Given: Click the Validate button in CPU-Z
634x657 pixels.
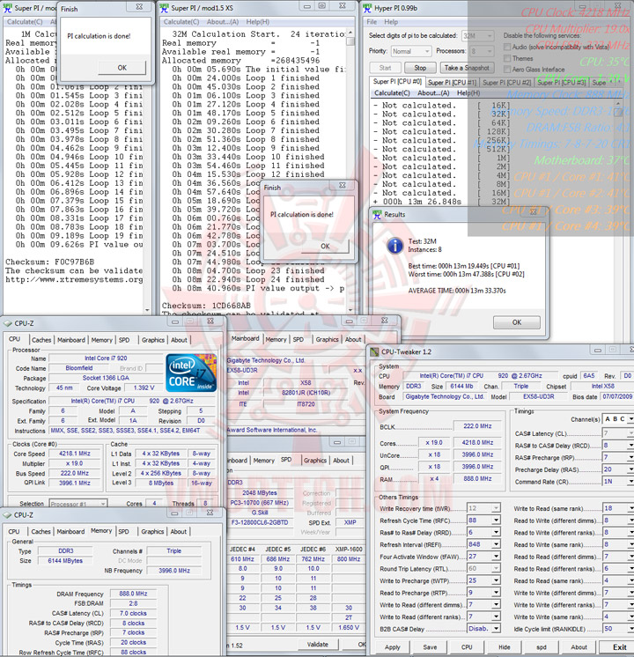Looking at the screenshot, I should coord(317,644).
